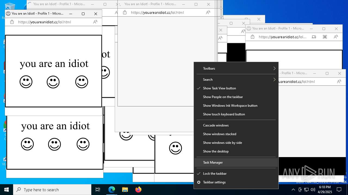
Task: Click right smiley face in front-left window page
Action: click(82, 82)
